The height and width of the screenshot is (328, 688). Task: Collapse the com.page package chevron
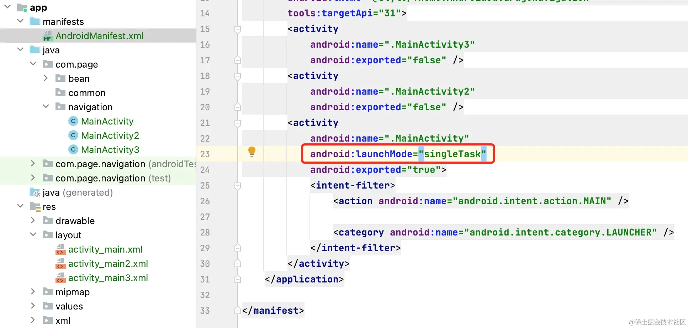pyautogui.click(x=33, y=64)
